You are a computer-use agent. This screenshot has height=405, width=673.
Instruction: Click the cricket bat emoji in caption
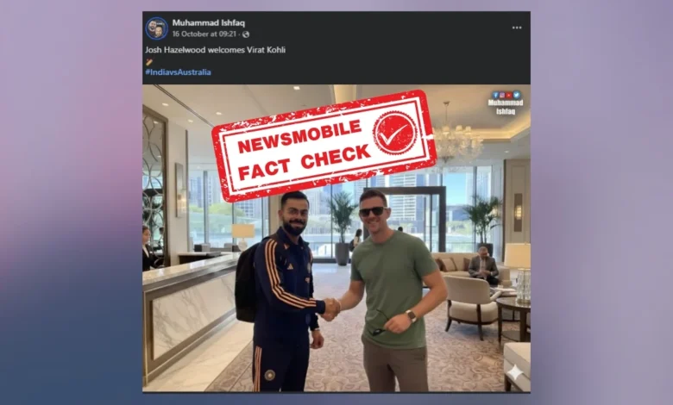pos(149,62)
